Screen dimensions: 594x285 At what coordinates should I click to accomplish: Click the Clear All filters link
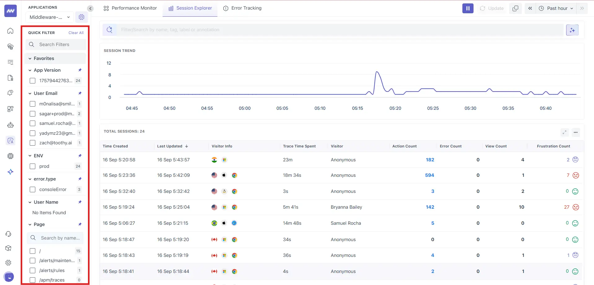click(x=76, y=32)
